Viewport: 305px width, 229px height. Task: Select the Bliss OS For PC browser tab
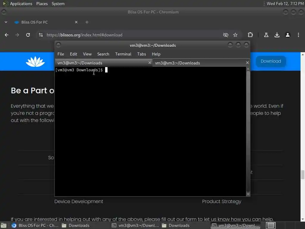tap(46, 22)
